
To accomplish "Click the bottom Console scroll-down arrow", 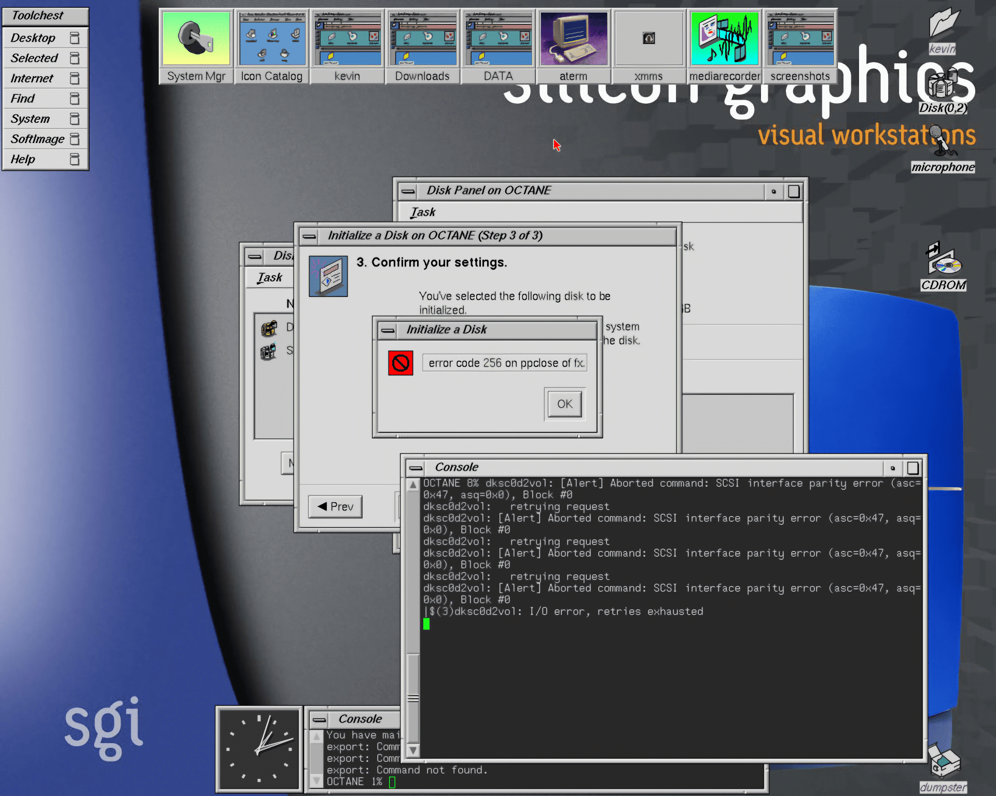I will (316, 780).
